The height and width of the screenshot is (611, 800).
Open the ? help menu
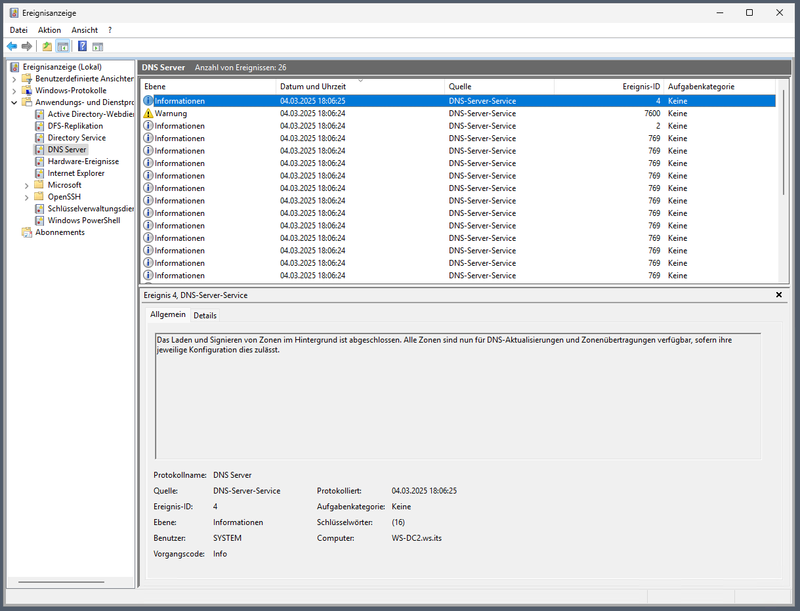(x=110, y=30)
